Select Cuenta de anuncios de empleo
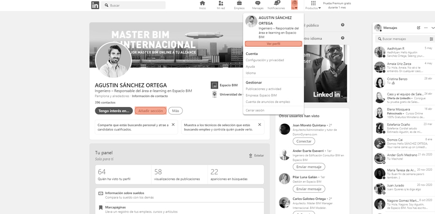The height and width of the screenshot is (214, 435). click(x=268, y=102)
